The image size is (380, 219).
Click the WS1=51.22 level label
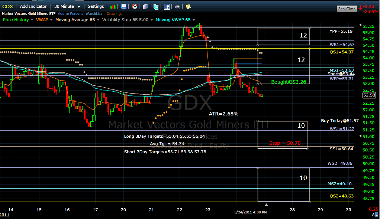tap(342, 129)
